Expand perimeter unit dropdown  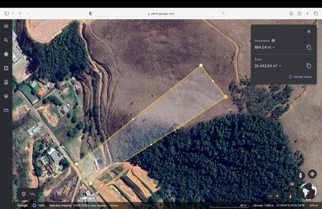(x=274, y=47)
